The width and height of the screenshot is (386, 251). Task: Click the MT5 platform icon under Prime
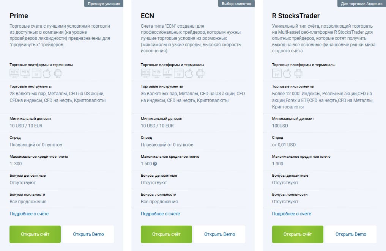(25, 73)
